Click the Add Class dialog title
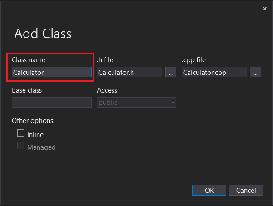 [43, 34]
